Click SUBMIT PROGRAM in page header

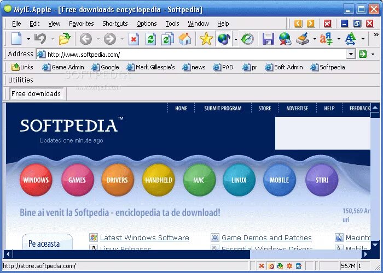[x=223, y=108]
